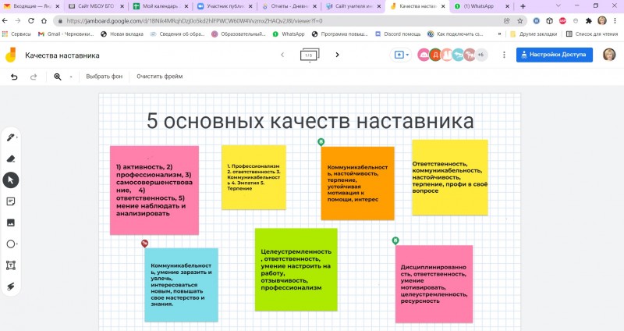
Task: Click the Add image tool
Action: click(11, 222)
